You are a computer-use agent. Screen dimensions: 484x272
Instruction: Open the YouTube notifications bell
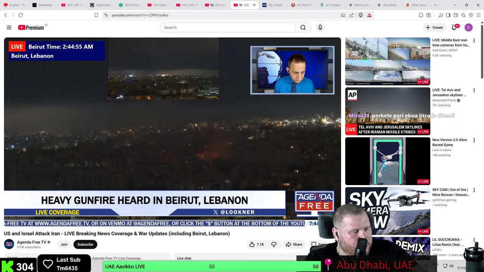pos(454,28)
